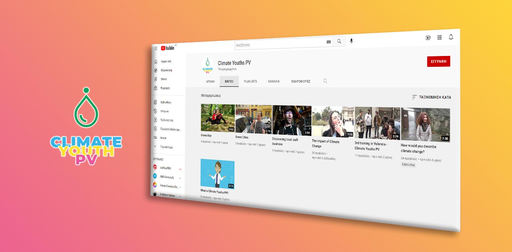Play Discovering local craft business thumbnail
512x252 pixels.
[x=292, y=120]
